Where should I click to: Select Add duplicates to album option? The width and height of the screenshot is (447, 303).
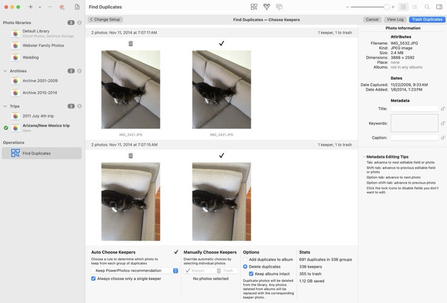point(245,259)
